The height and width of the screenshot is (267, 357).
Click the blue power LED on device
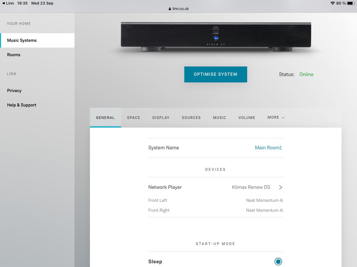[x=216, y=38]
